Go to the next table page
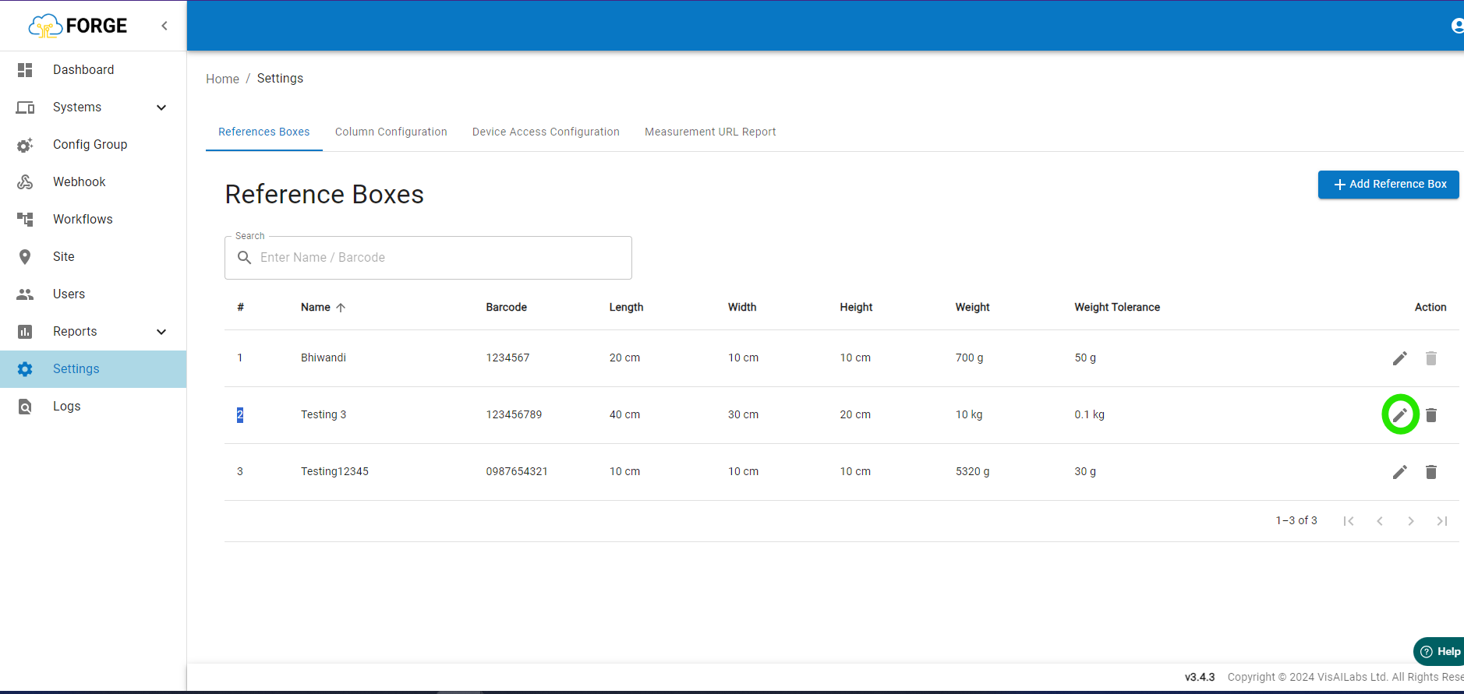The width and height of the screenshot is (1464, 694). tap(1411, 521)
